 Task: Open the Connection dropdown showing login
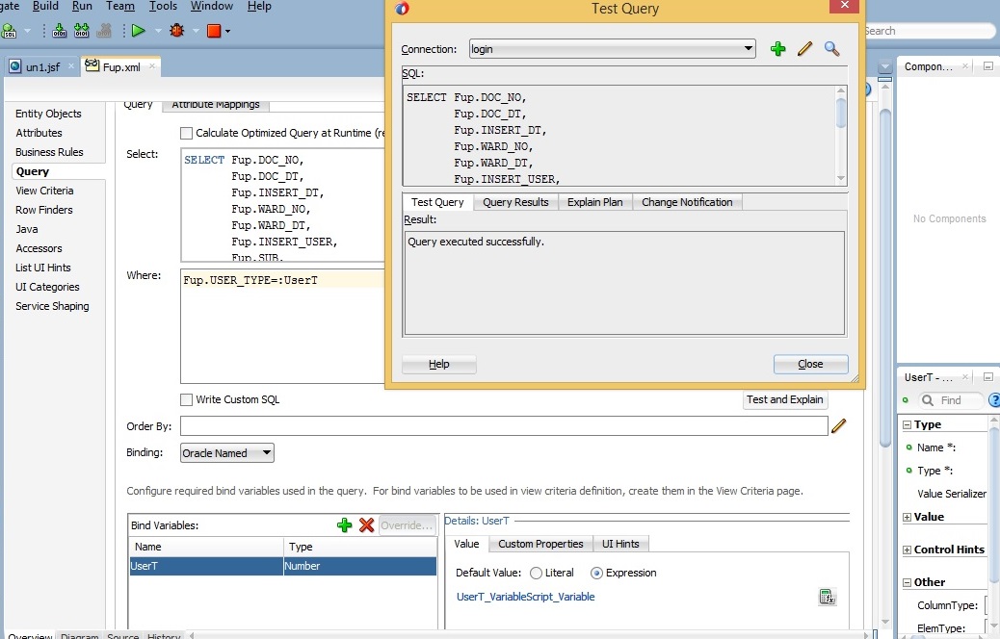click(x=613, y=49)
